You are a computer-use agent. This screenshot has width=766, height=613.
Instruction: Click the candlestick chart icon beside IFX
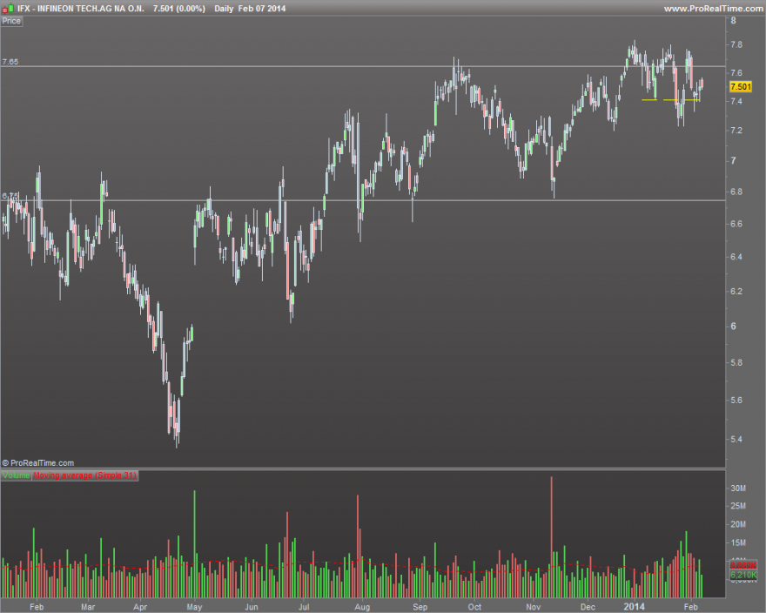(8, 9)
